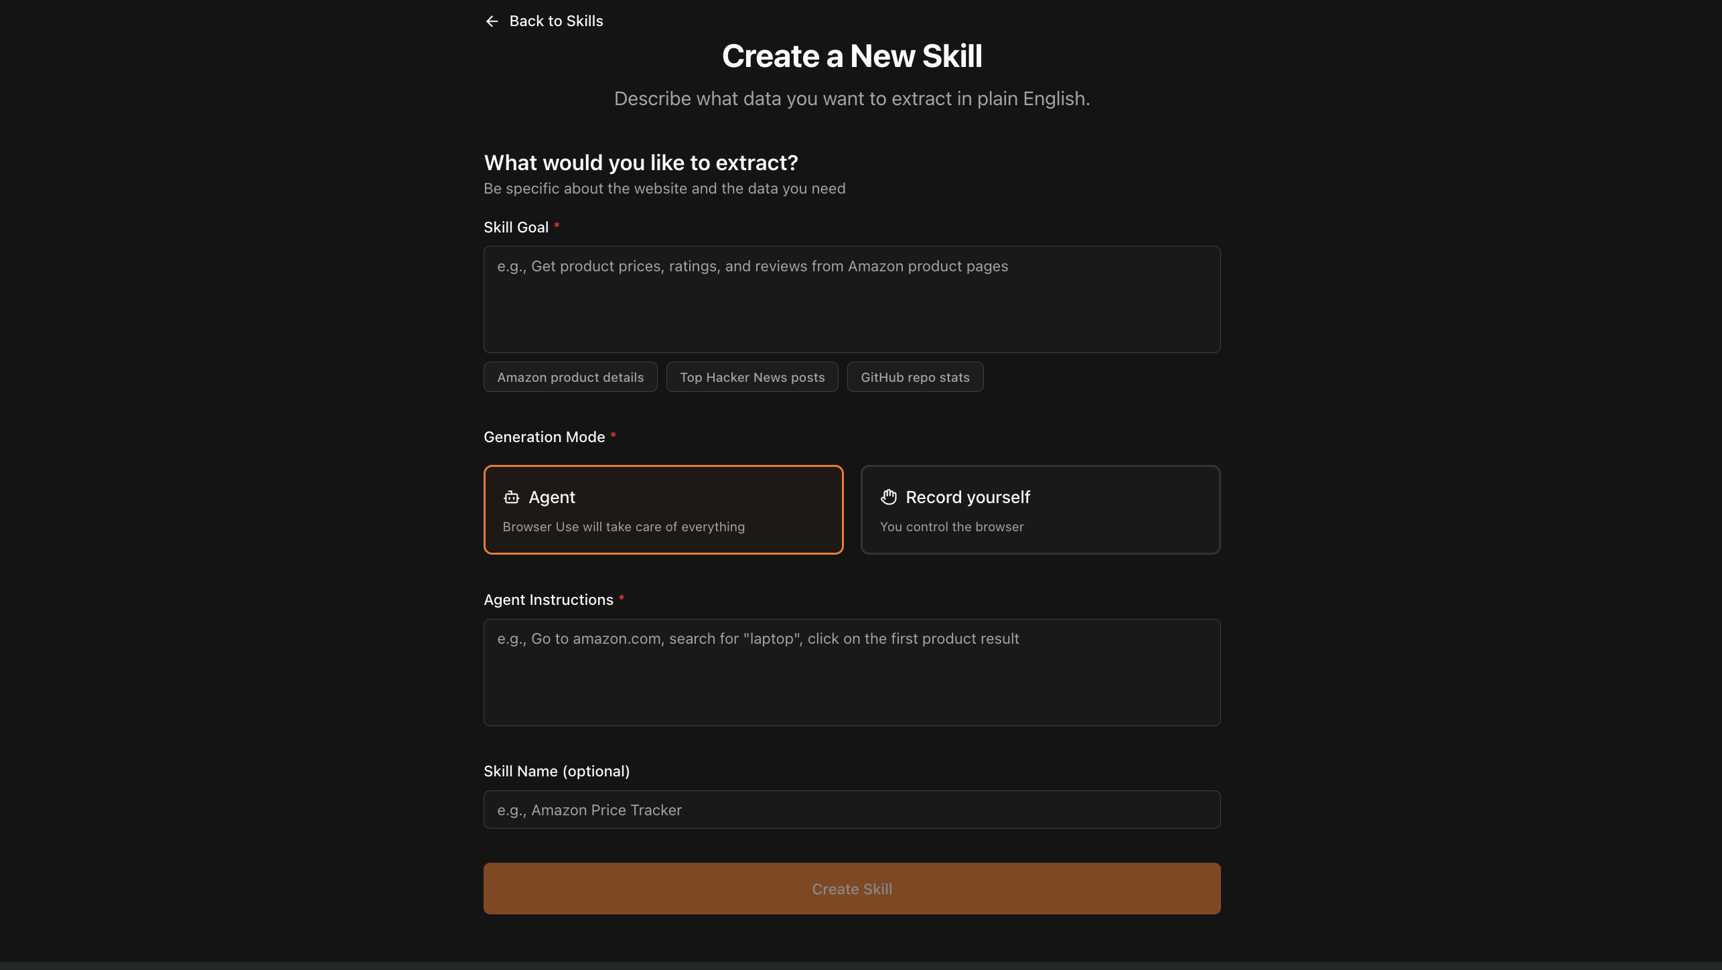Click the robot icon on the Agent card
Screen dimensions: 1722x970
pyautogui.click(x=511, y=497)
